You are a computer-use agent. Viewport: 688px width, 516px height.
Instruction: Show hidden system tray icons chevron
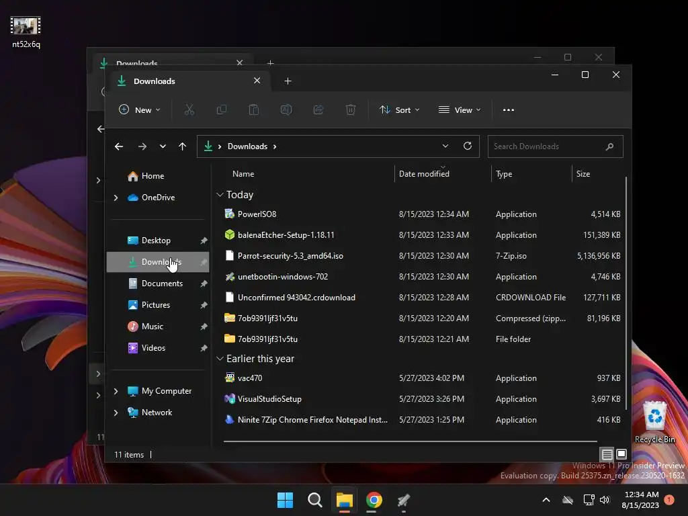tap(546, 500)
